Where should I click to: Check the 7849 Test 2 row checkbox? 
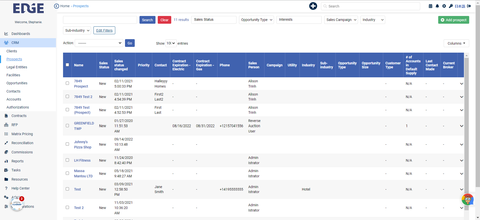point(67,97)
